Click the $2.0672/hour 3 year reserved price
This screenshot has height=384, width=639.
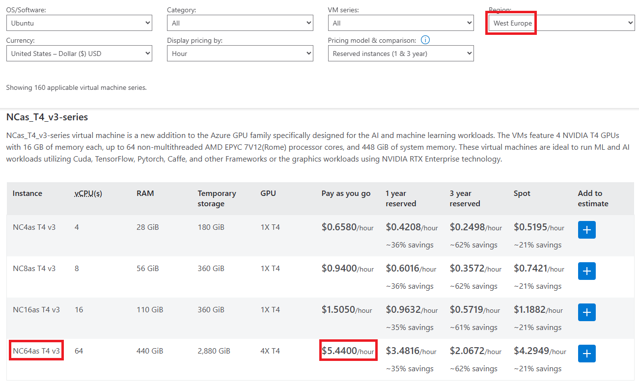pos(476,351)
